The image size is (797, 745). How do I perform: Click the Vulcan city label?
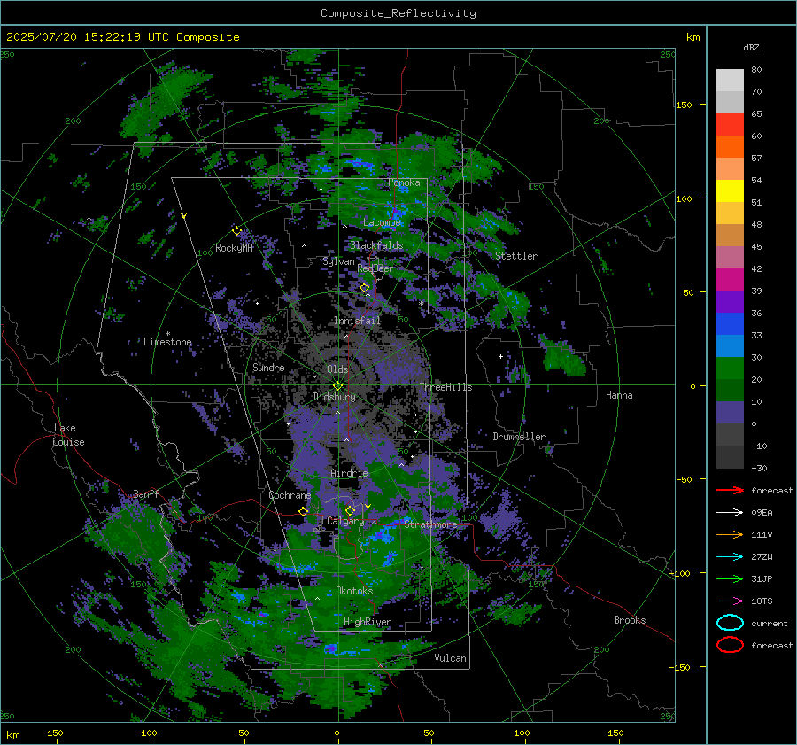tap(450, 658)
